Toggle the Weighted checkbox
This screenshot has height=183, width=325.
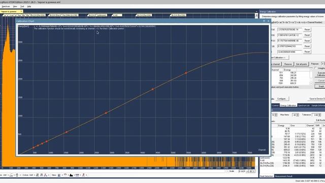(x=316, y=68)
